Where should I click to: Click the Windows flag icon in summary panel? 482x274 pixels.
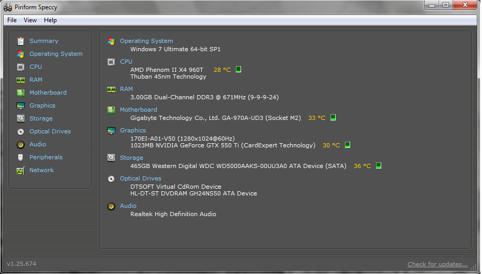coord(111,41)
